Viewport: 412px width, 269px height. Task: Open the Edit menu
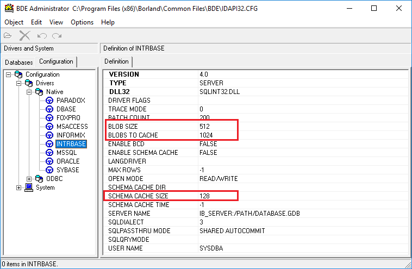36,22
